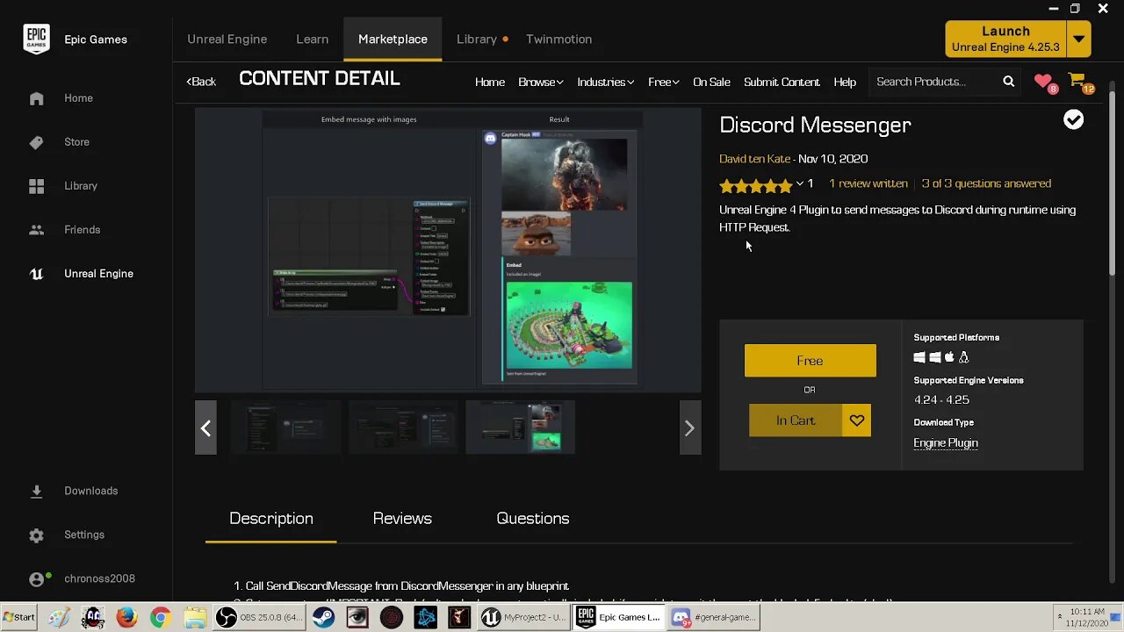Click the search magnifier icon
Viewport: 1124px width, 632px height.
pos(1009,82)
